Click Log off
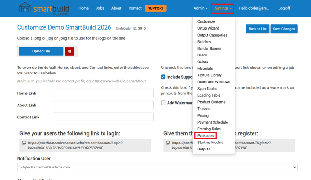Image resolution: width=311 pixels, height=180 pixels. tap(284, 8)
